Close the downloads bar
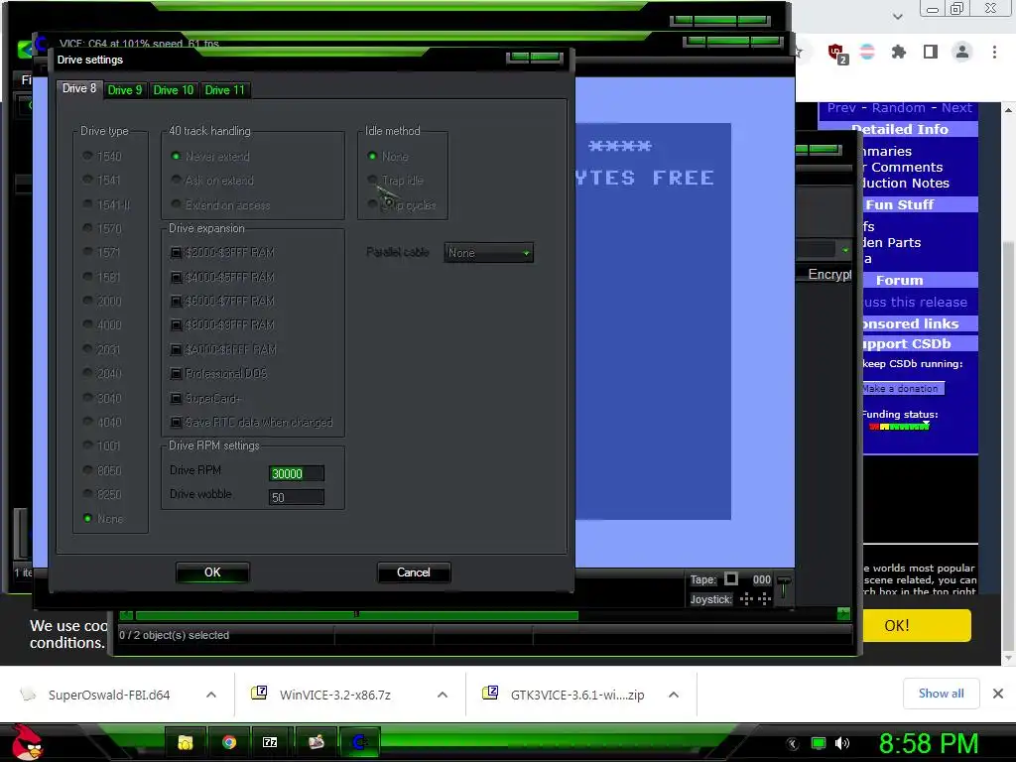Viewport: 1016px width, 762px height. click(x=998, y=694)
